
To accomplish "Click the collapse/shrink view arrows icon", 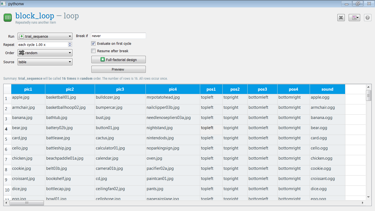I will (341, 18).
